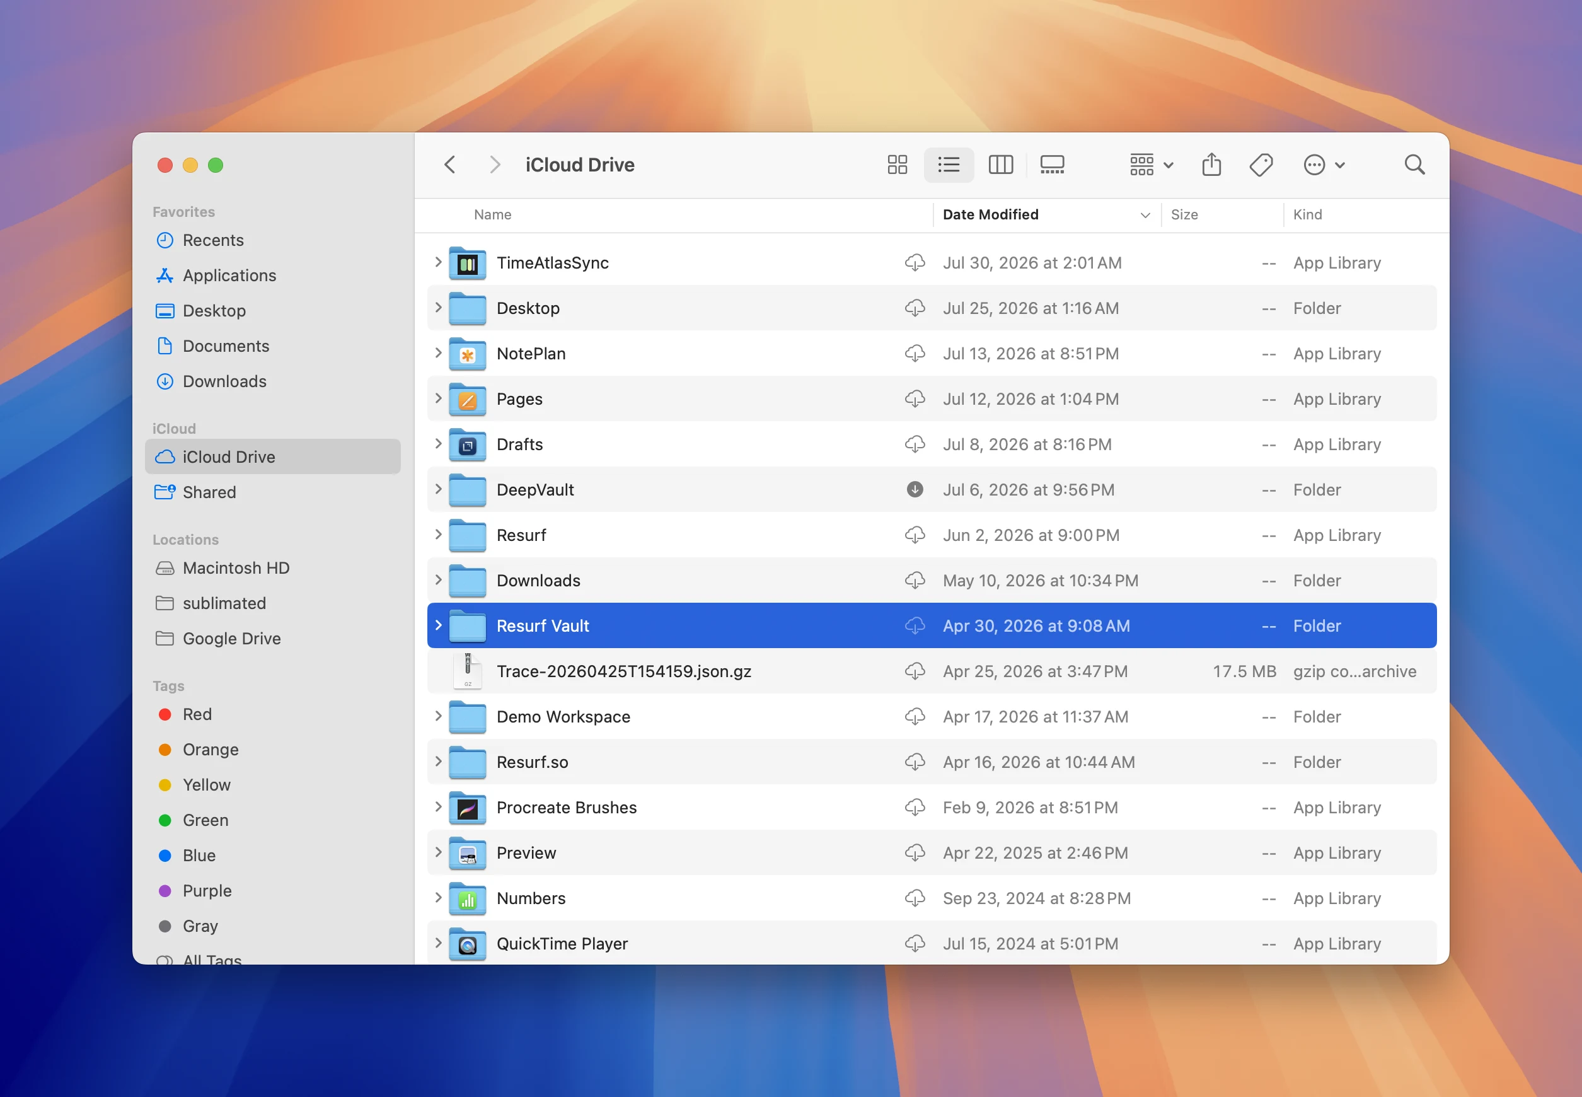Viewport: 1582px width, 1097px height.
Task: Click the Gray tag in sidebar
Action: coord(272,926)
